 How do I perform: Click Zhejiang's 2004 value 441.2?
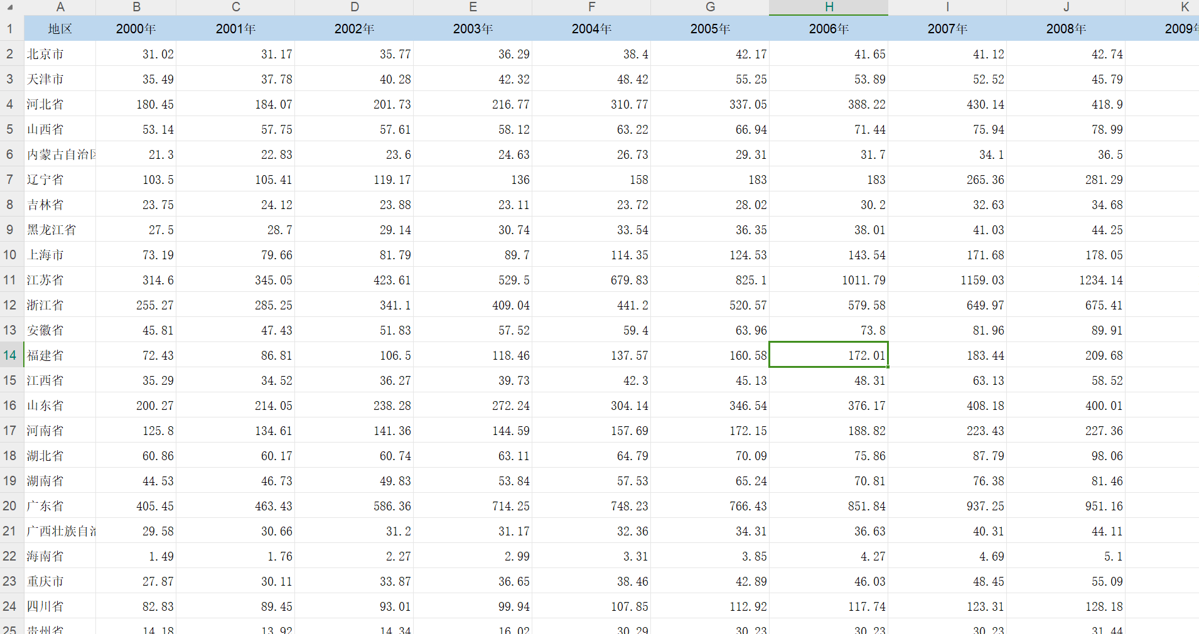[592, 305]
